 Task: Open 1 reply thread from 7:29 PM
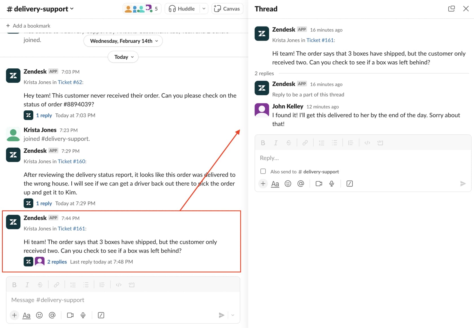[x=44, y=203]
